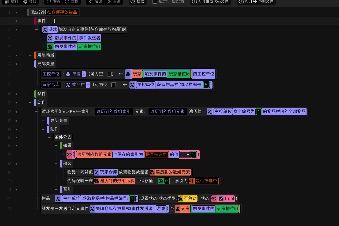Toggle the 显示详细设置 checkbox
Viewport: 339px width, 226px height.
pos(155,2)
